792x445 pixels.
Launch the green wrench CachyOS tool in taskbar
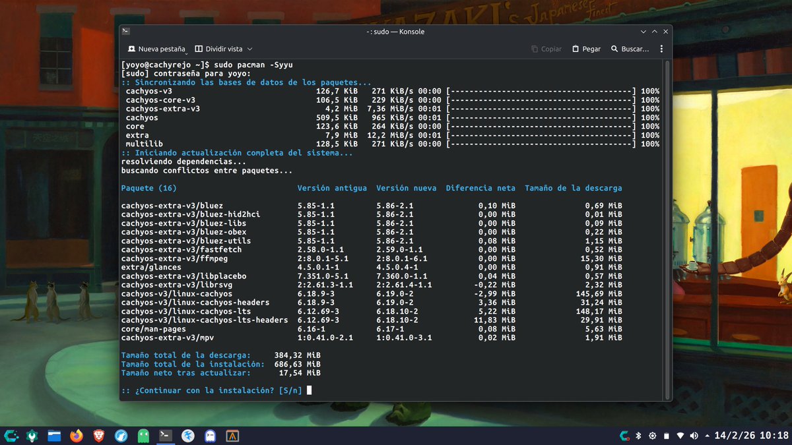32,435
